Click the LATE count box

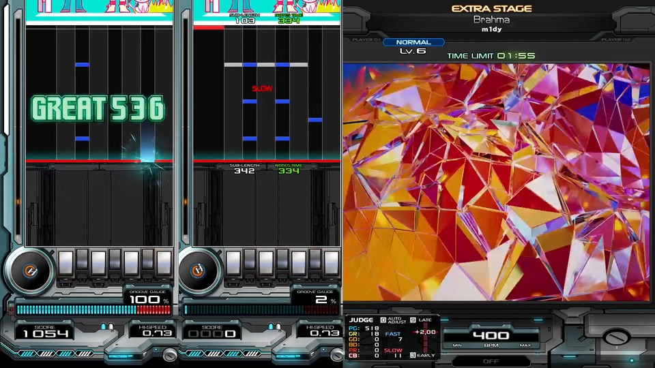421,320
